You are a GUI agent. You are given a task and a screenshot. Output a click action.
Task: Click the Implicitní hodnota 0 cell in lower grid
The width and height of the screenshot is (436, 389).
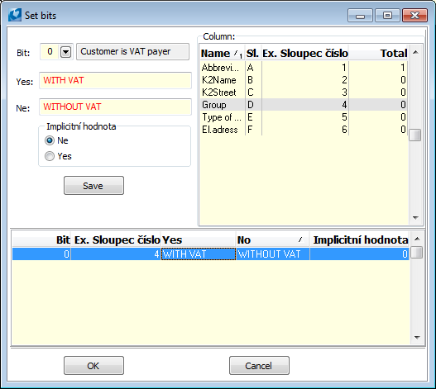coord(359,254)
